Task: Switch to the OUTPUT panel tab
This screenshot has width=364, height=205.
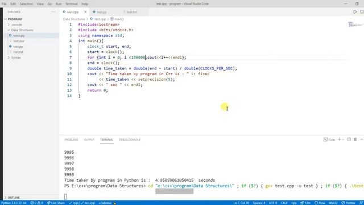Action: tap(89, 140)
